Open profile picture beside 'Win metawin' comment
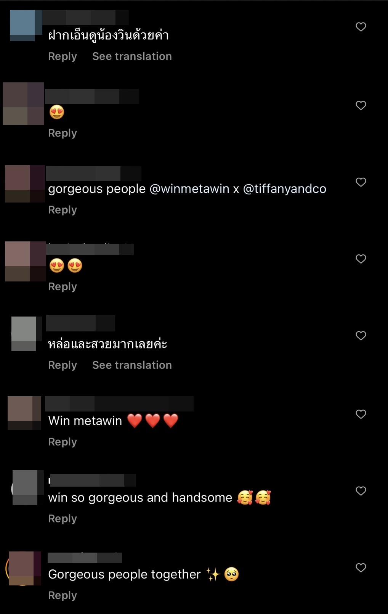 24,413
